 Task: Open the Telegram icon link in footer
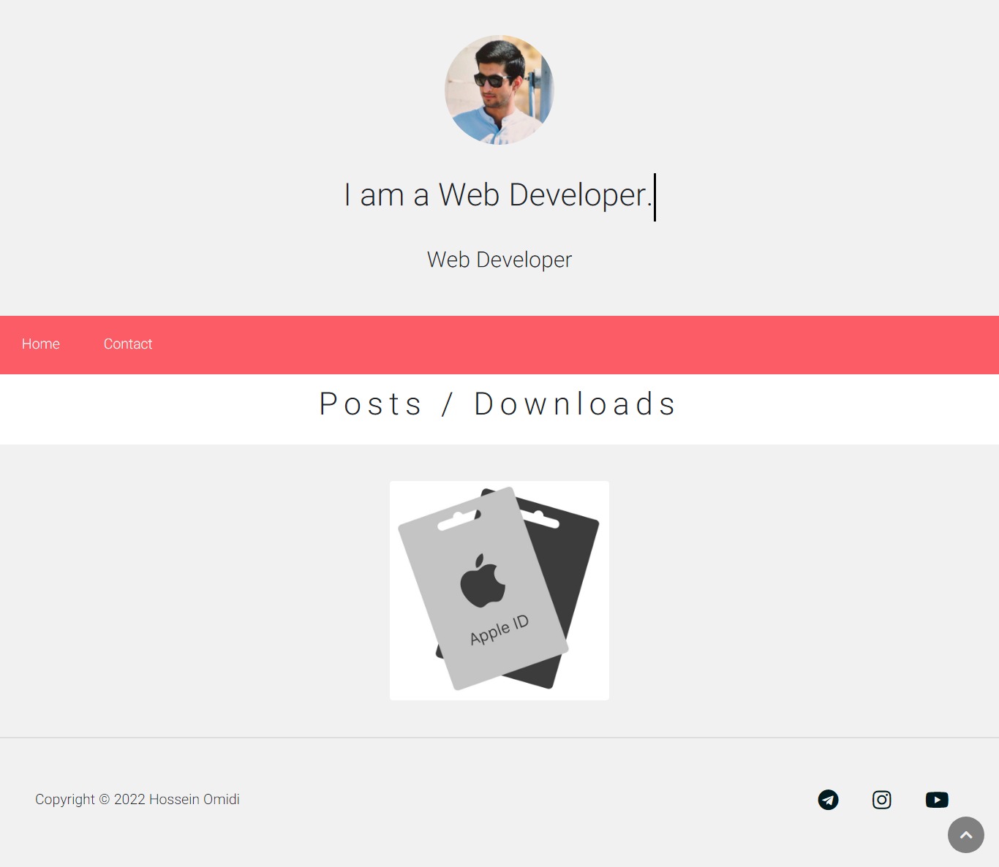[x=828, y=800]
